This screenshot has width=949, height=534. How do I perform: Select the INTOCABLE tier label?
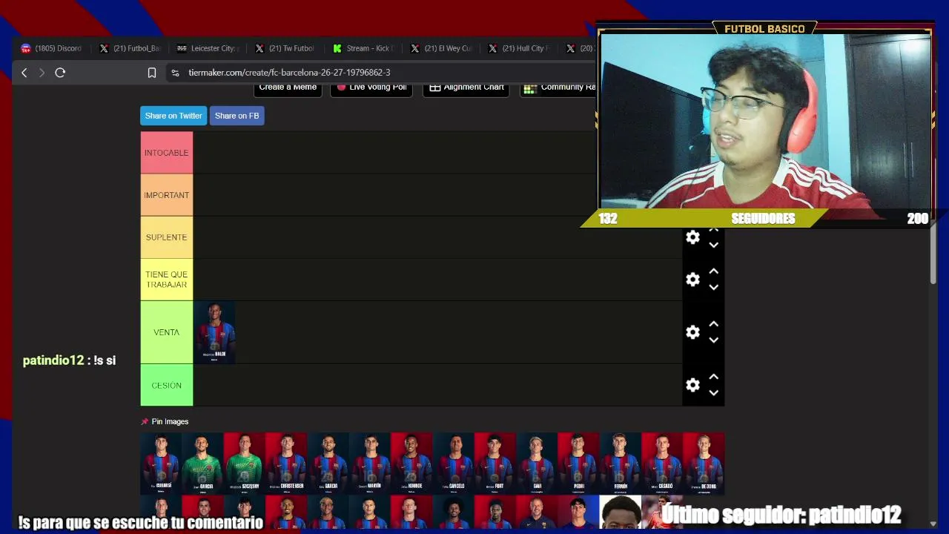pos(167,153)
